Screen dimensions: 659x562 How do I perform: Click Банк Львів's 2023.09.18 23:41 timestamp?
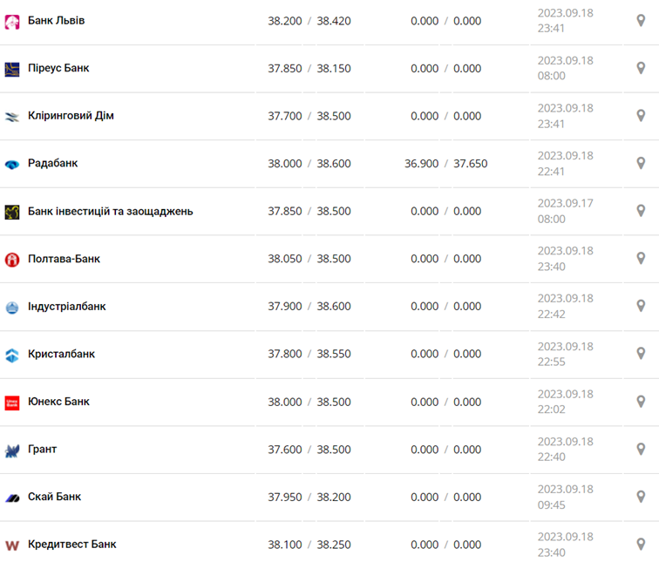point(565,21)
